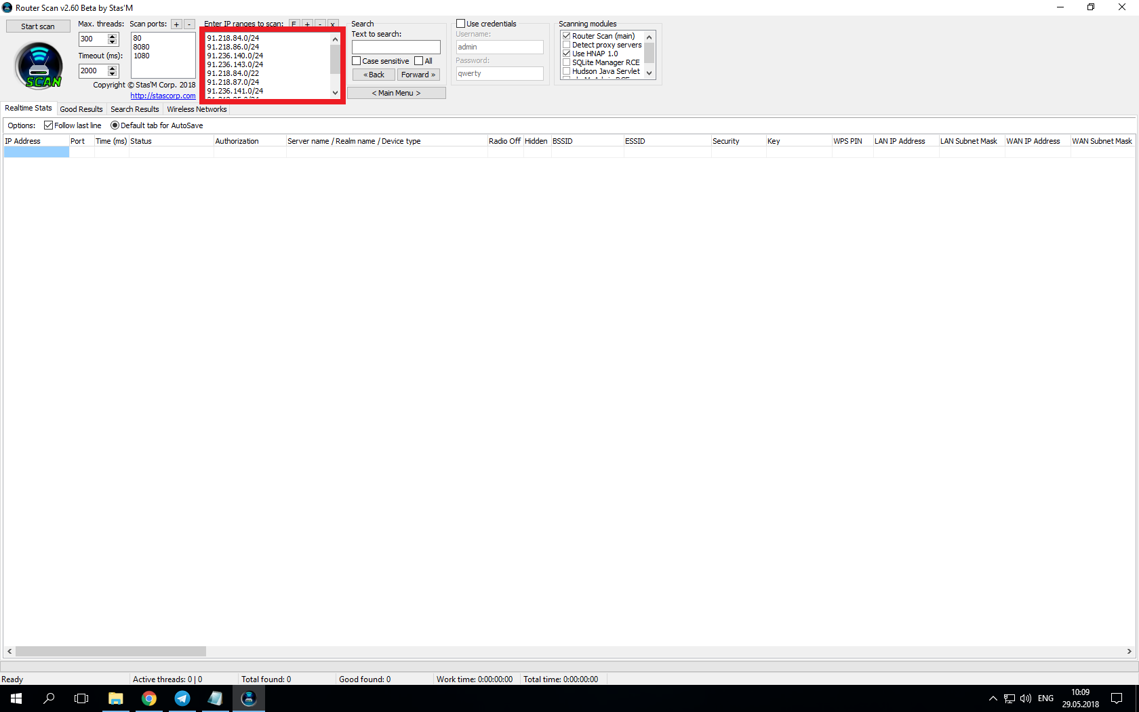Click Router Scan taskbar icon
The width and height of the screenshot is (1139, 712).
tap(249, 698)
